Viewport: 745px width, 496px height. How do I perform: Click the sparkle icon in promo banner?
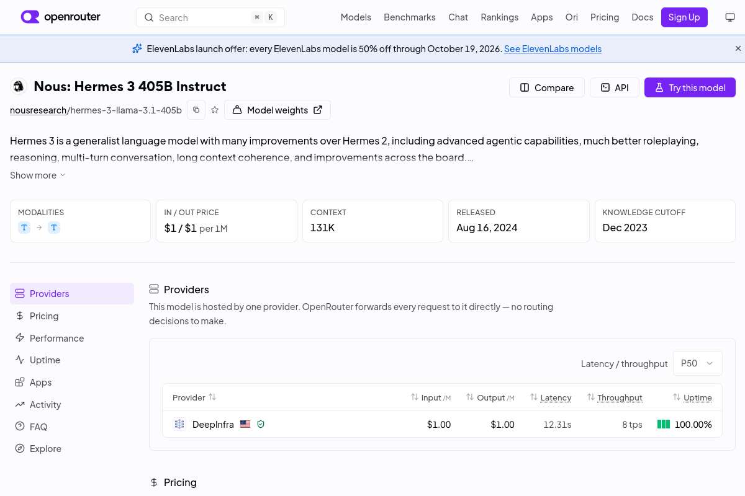[137, 48]
